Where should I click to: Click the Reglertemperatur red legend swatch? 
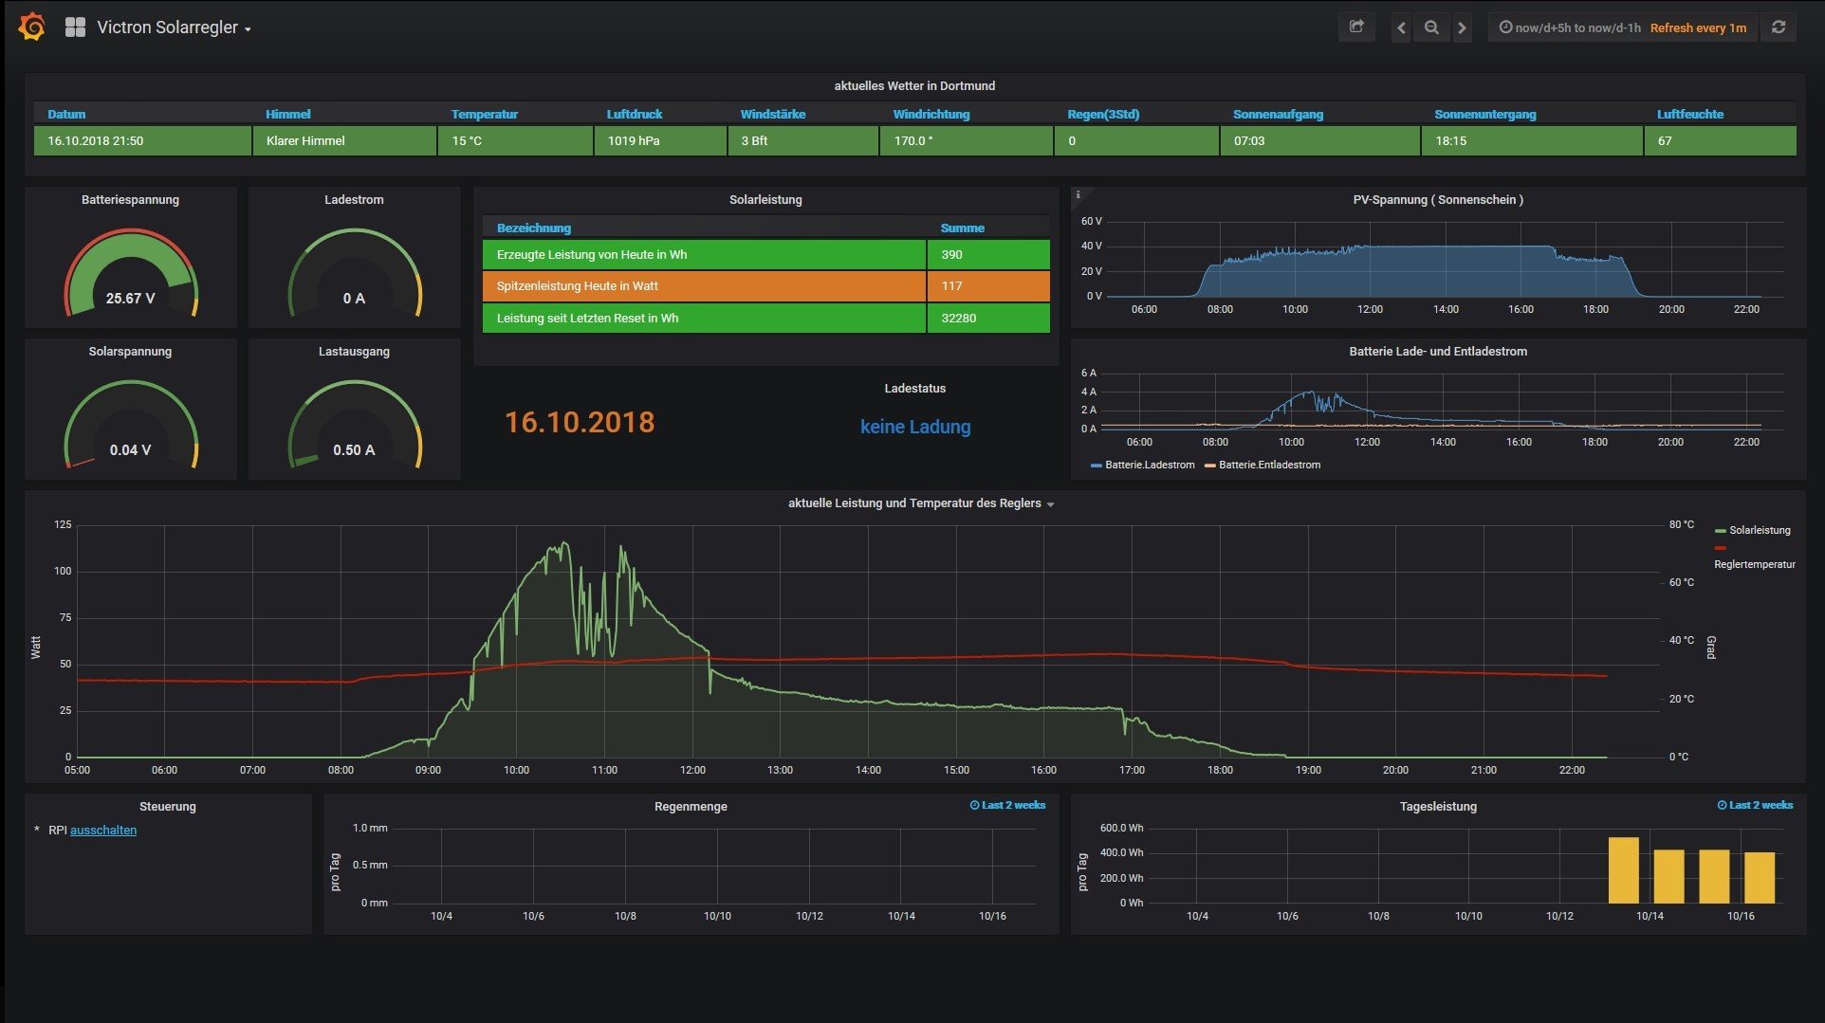[x=1721, y=548]
